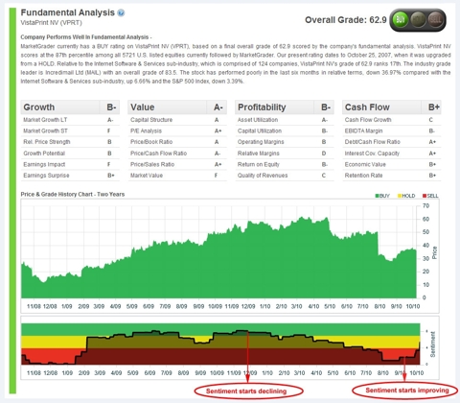Click the F grade for Market Value
Image resolution: width=460 pixels, height=403 pixels.
click(216, 176)
